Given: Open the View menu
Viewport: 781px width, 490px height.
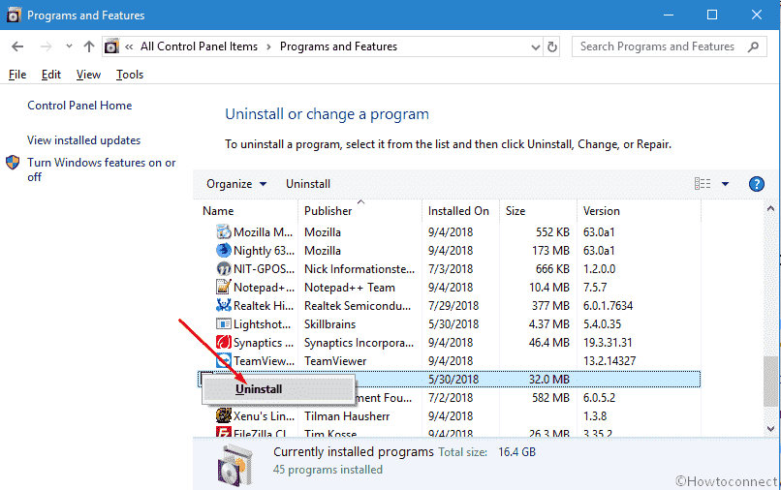Looking at the screenshot, I should pyautogui.click(x=88, y=75).
